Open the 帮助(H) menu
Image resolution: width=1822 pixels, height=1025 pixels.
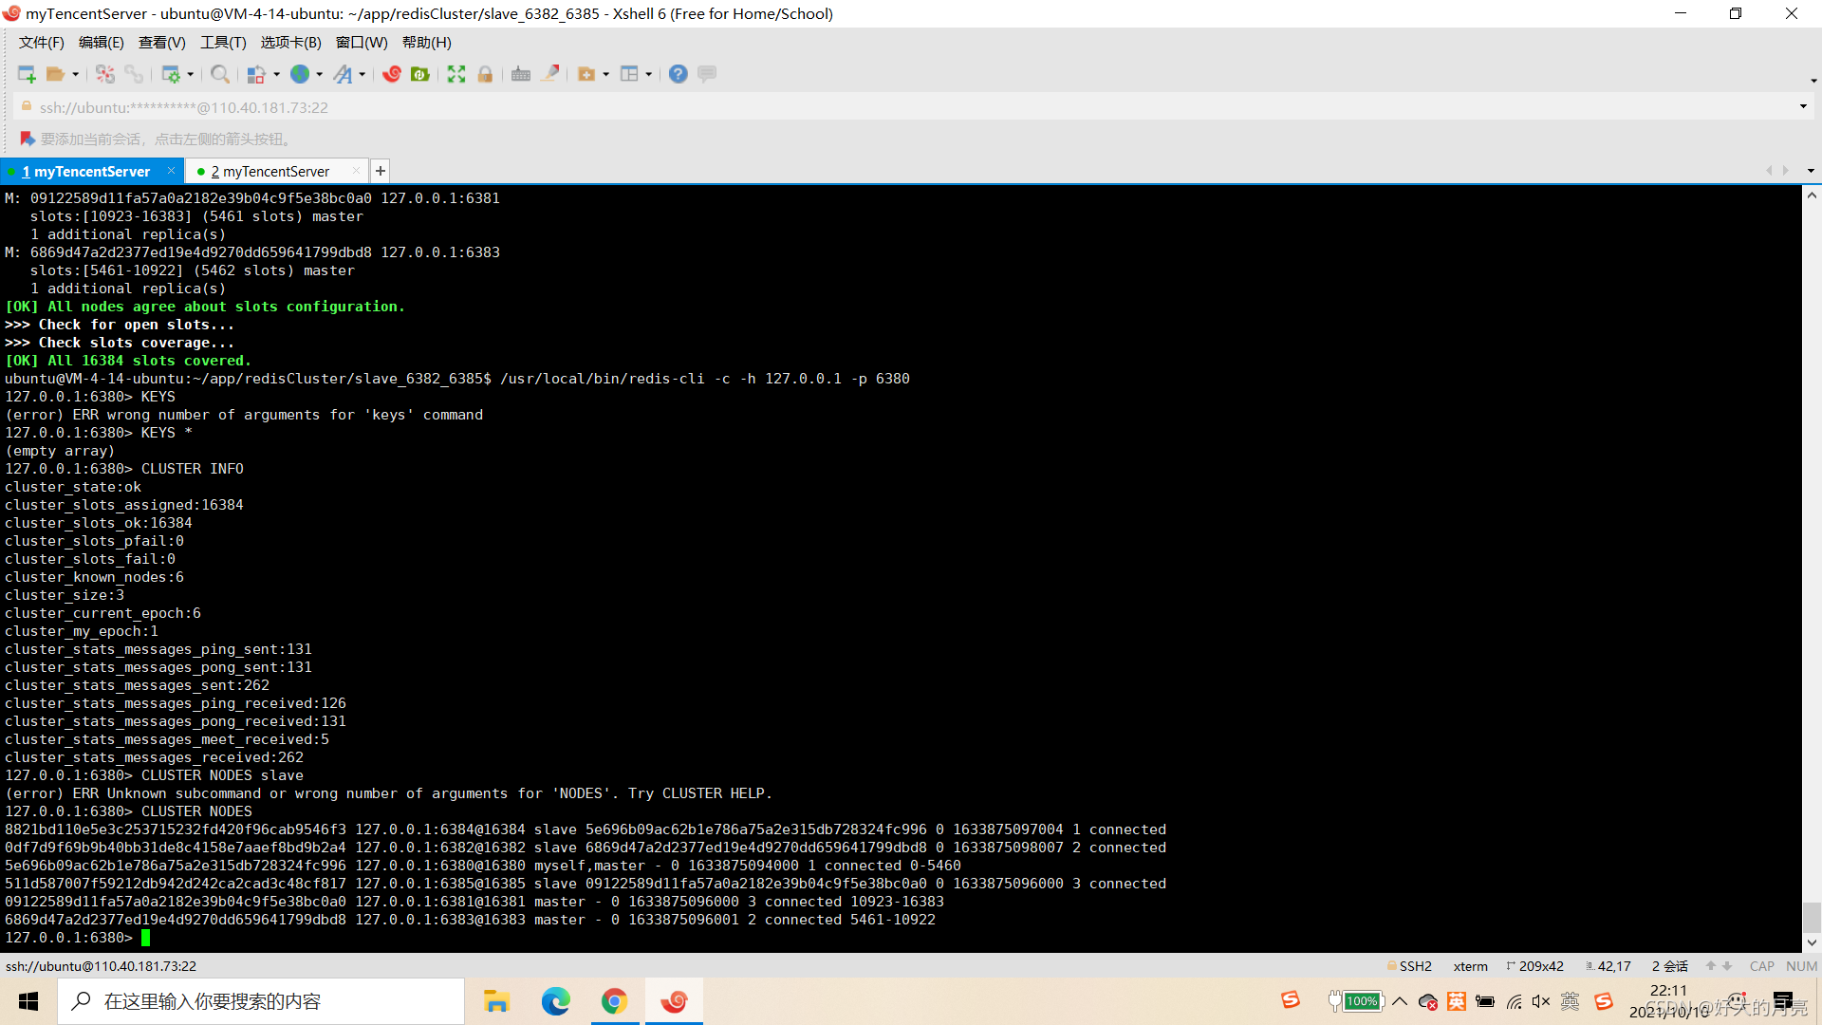point(427,43)
